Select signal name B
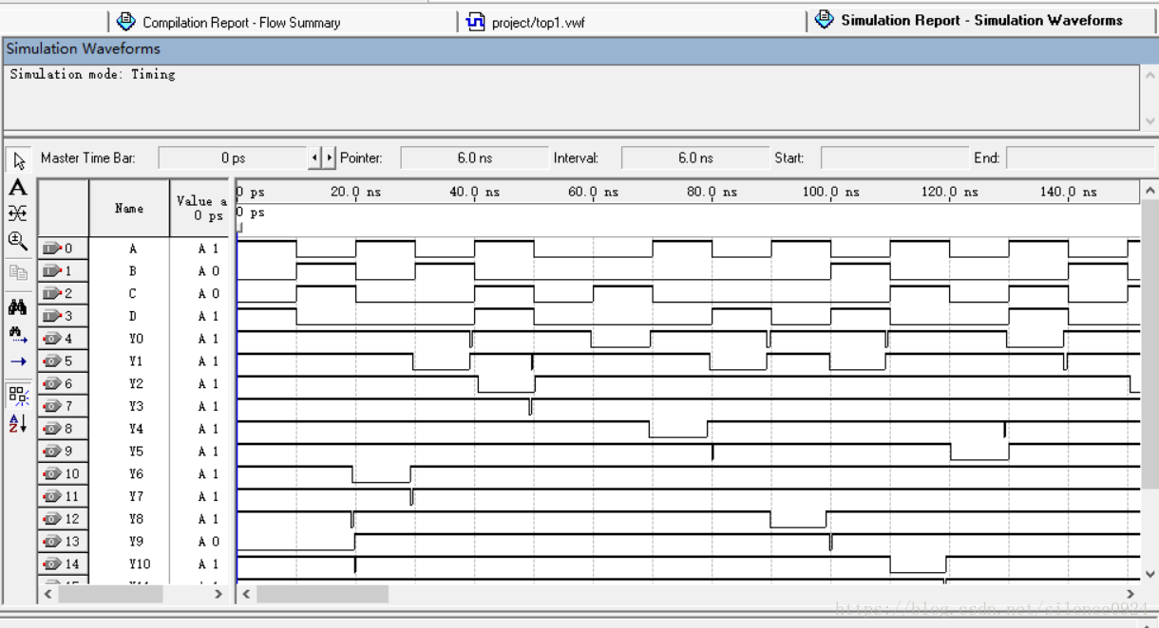This screenshot has width=1159, height=628. pos(133,271)
